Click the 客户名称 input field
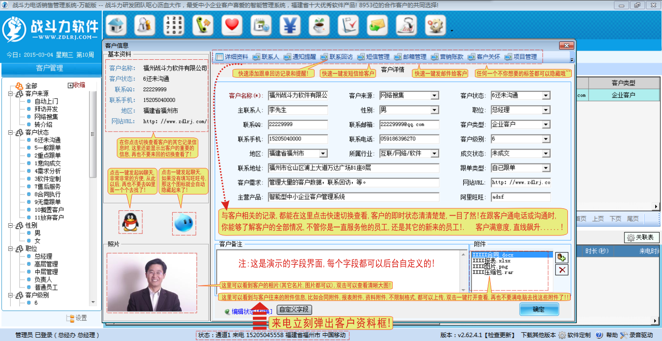The image size is (662, 341). (x=298, y=95)
